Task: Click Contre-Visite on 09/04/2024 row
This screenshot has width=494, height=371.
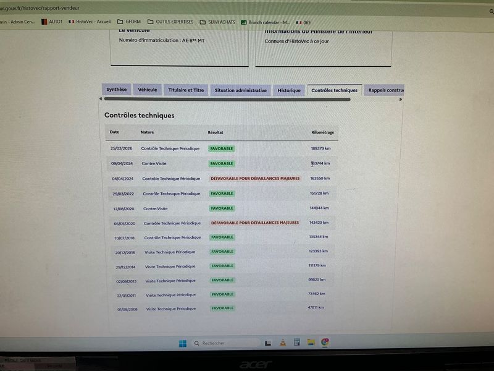Action: (x=154, y=163)
